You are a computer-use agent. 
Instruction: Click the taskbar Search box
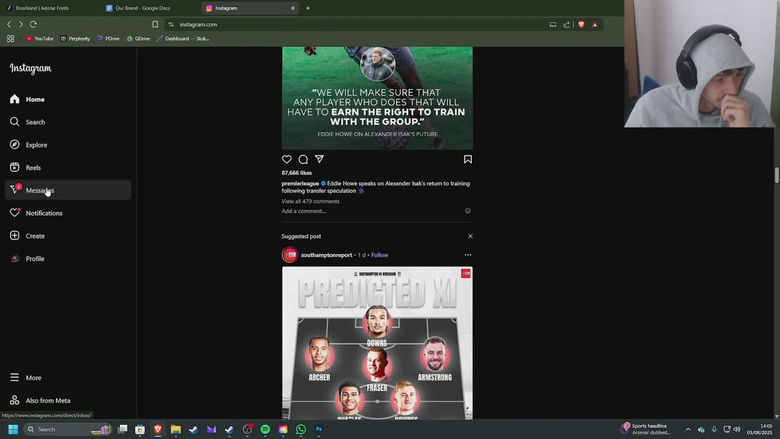68,429
